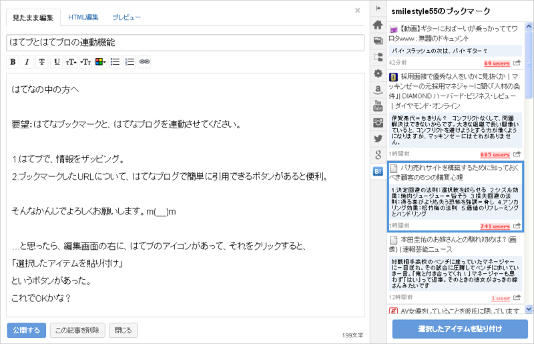This screenshot has height=344, width=534.
Task: Click the 42分前 timestamp
Action: coord(398,63)
